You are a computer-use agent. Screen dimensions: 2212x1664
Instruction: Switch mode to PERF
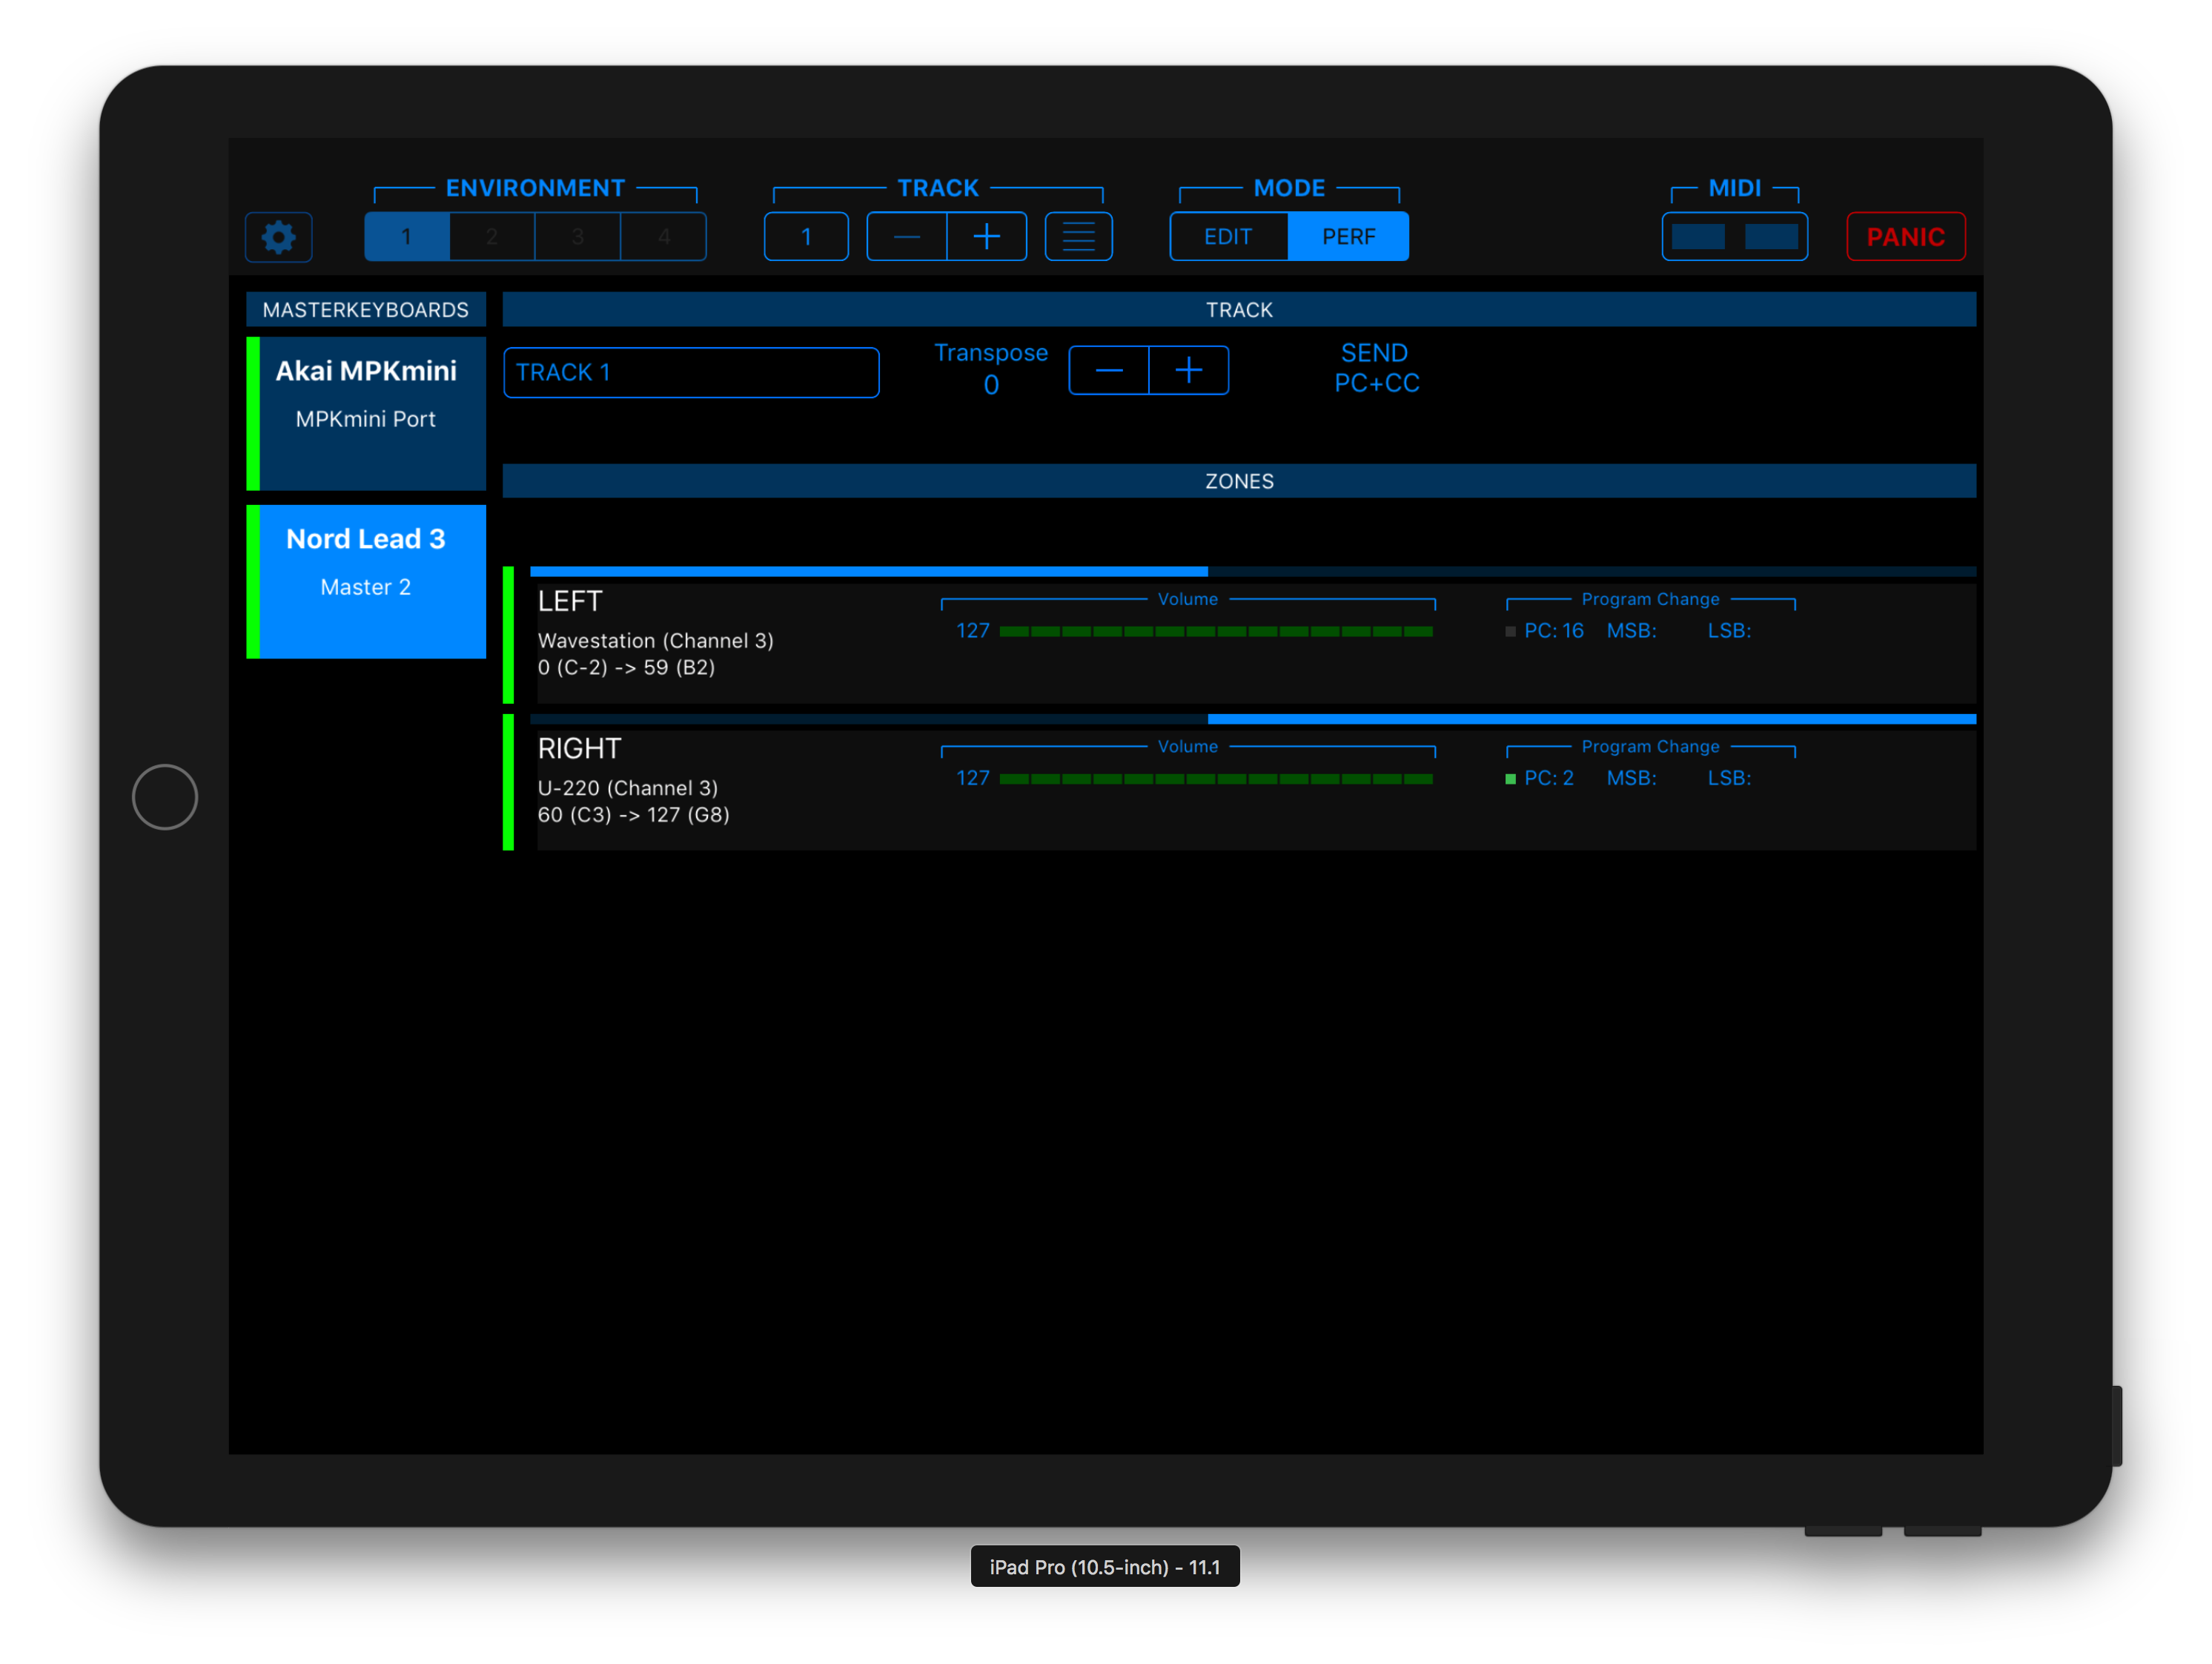click(x=1348, y=237)
